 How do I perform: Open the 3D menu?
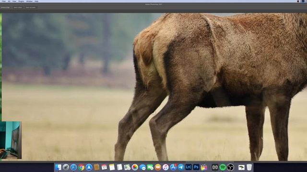(x=9, y=1)
